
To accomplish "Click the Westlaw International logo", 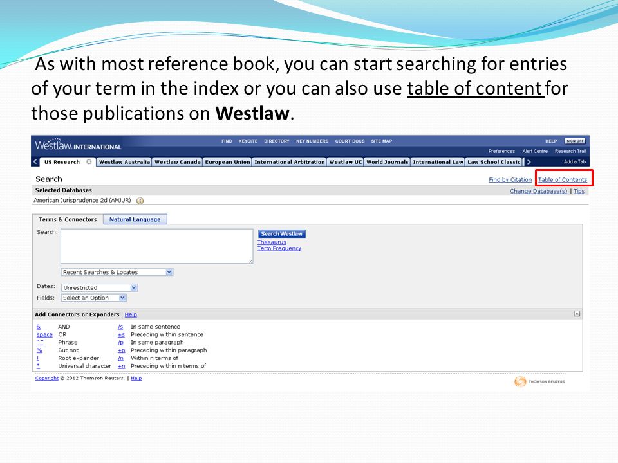I will [x=78, y=145].
